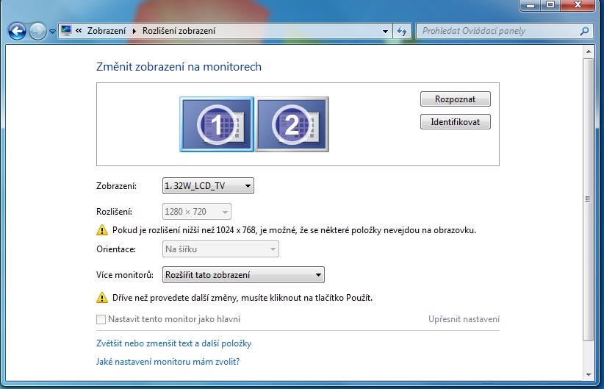The width and height of the screenshot is (604, 389).
Task: Click the search magnifier icon
Action: click(x=584, y=31)
